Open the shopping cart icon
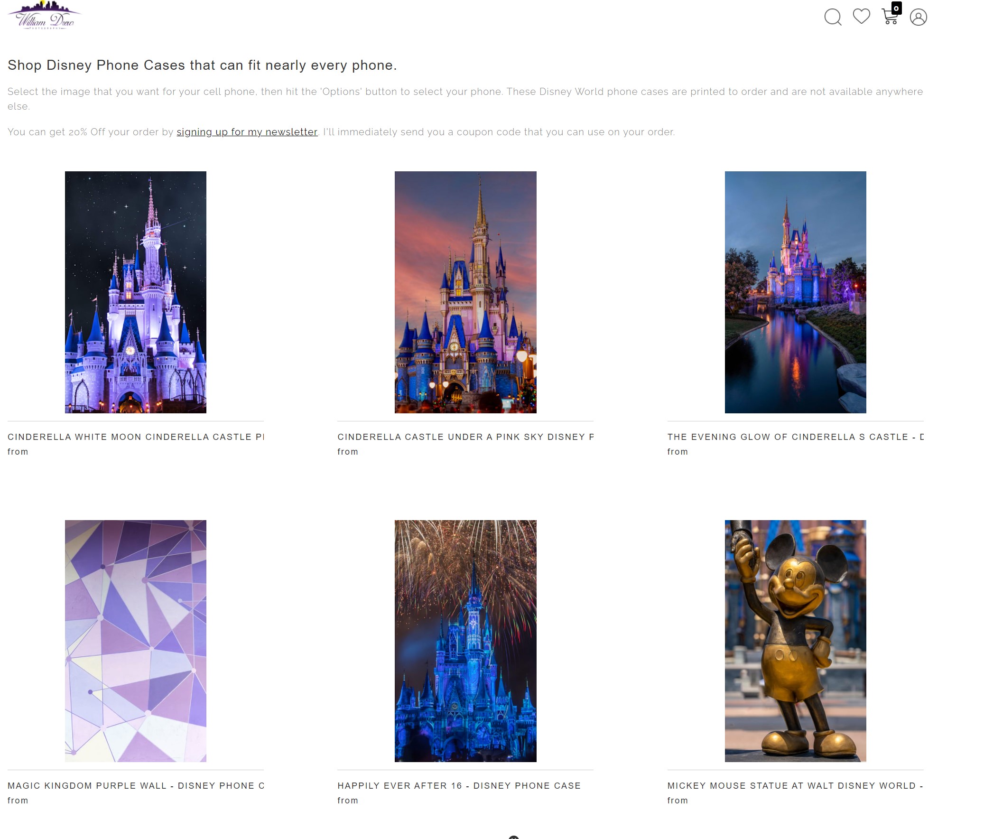This screenshot has height=839, width=984. 890,16
